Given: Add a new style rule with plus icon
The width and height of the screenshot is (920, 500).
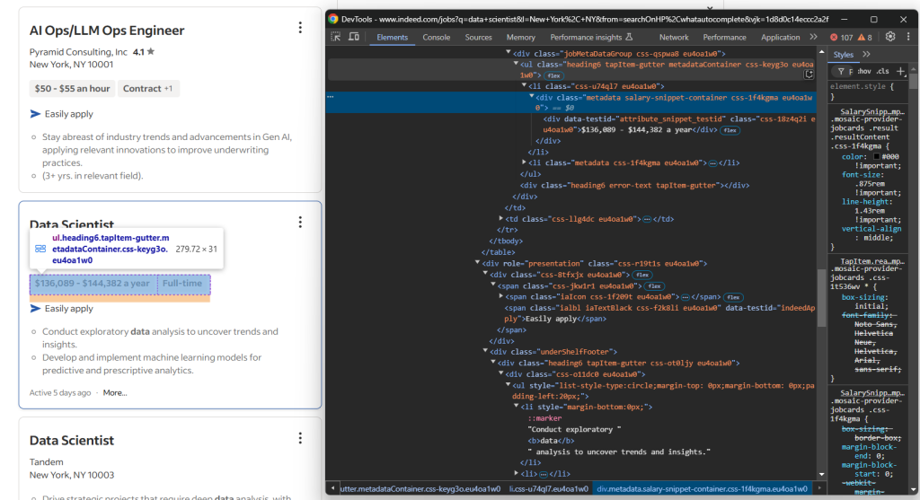Looking at the screenshot, I should (900, 72).
